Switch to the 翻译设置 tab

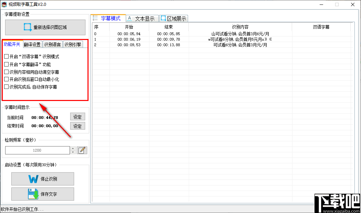(x=32, y=44)
